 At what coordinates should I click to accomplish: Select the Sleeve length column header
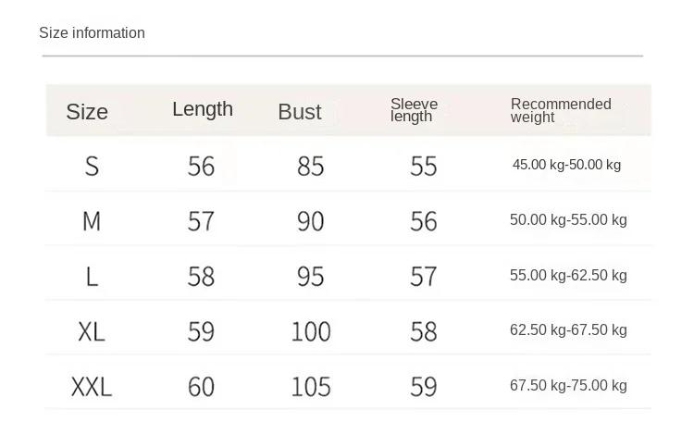click(414, 110)
